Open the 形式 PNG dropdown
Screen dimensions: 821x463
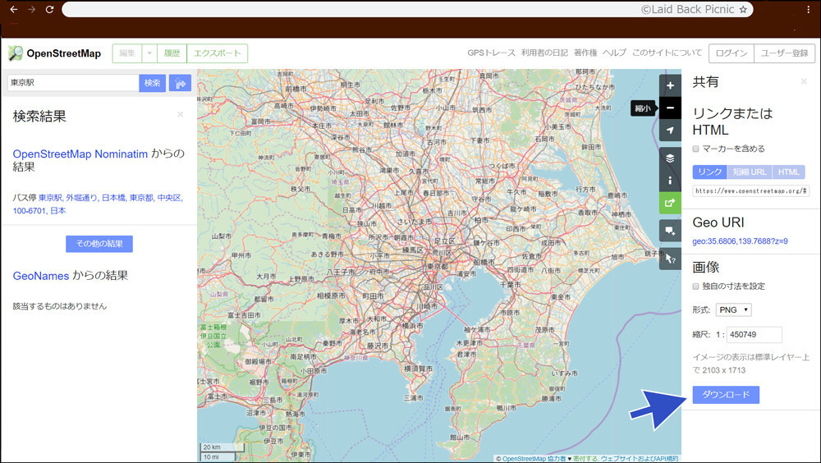[x=734, y=309]
